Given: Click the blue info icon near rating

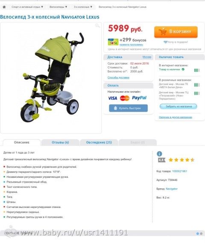Looking at the screenshot, I should click(159, 154).
